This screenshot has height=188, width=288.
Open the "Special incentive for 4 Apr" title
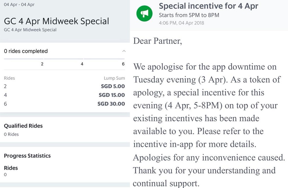tap(208, 6)
